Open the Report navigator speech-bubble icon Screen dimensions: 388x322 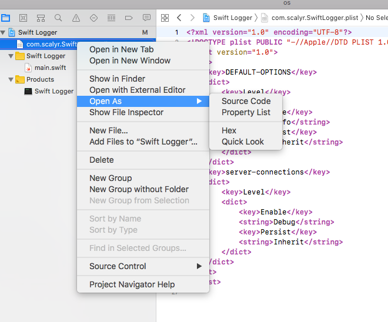click(146, 18)
